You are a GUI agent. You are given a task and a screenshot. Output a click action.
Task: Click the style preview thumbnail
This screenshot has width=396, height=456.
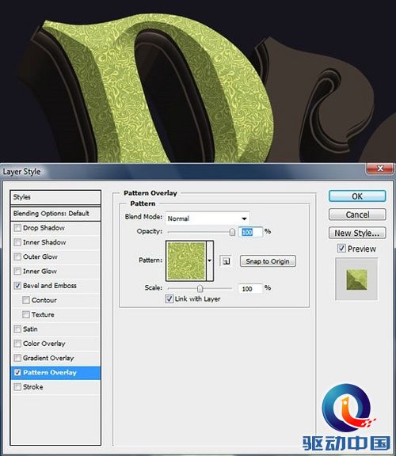point(356,279)
